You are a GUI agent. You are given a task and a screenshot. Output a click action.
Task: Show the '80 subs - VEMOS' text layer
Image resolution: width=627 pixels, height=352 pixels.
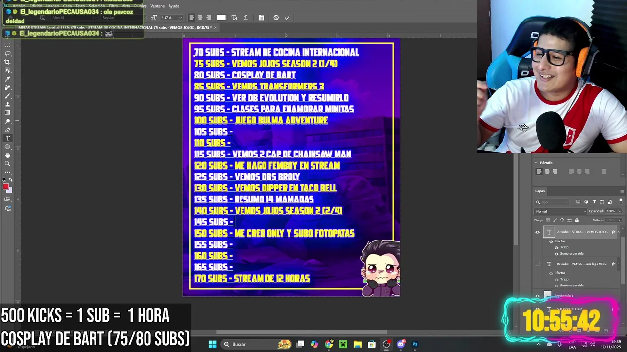[x=538, y=264]
